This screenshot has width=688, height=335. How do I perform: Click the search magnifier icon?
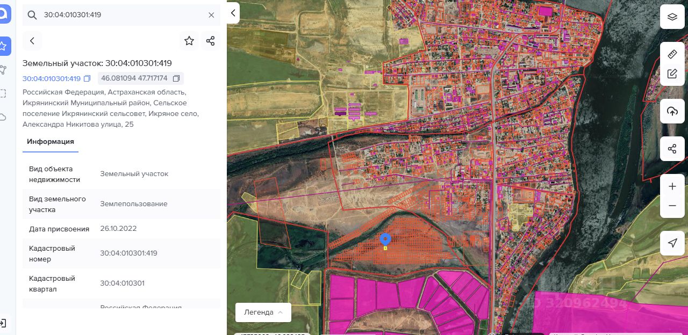[32, 15]
